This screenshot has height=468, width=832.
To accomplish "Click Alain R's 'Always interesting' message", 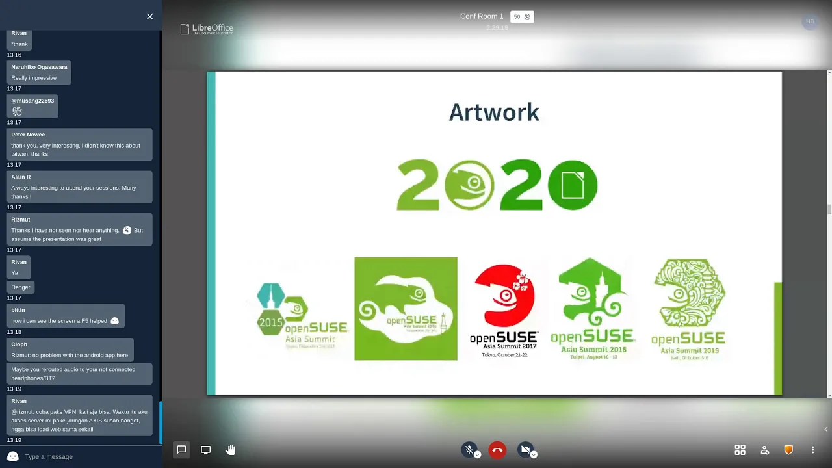I will pyautogui.click(x=80, y=187).
